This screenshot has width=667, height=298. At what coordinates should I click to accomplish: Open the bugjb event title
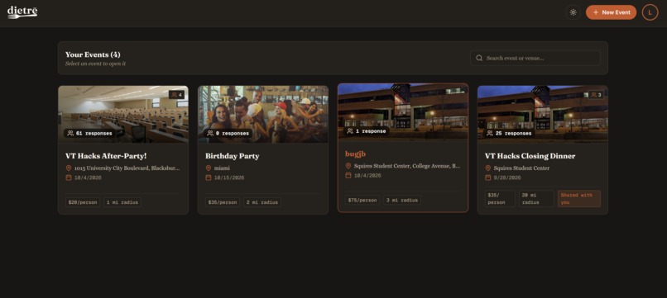[x=355, y=154]
